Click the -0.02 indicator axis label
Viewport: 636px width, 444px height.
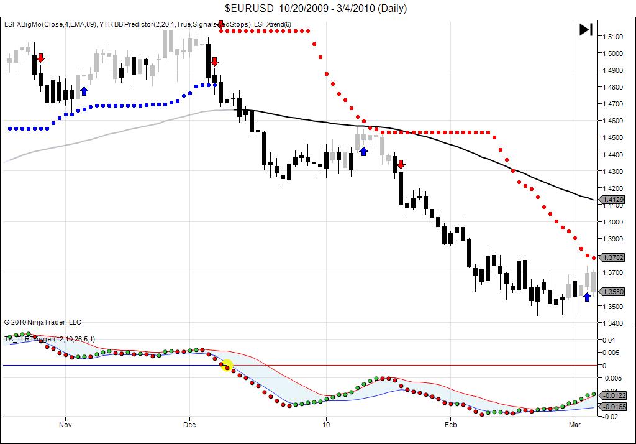[x=611, y=417]
